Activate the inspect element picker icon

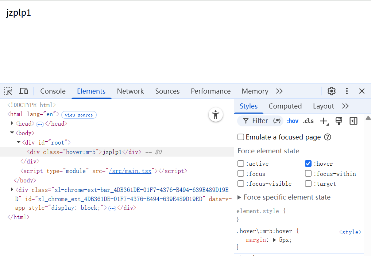(8, 91)
